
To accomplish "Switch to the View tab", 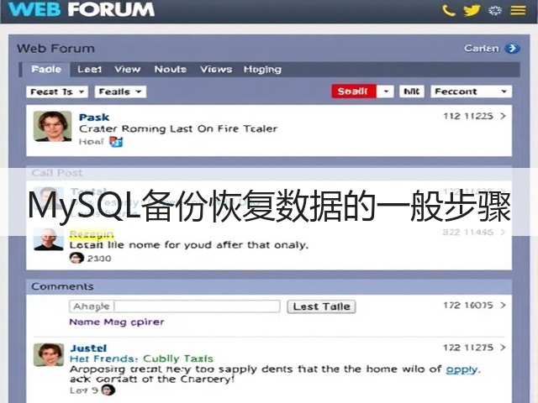I will (128, 69).
